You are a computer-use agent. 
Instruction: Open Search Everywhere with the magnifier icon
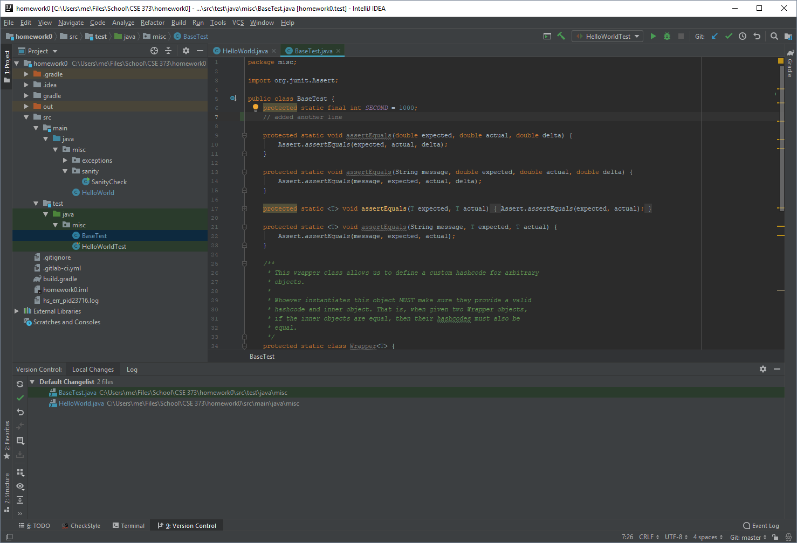(x=774, y=36)
